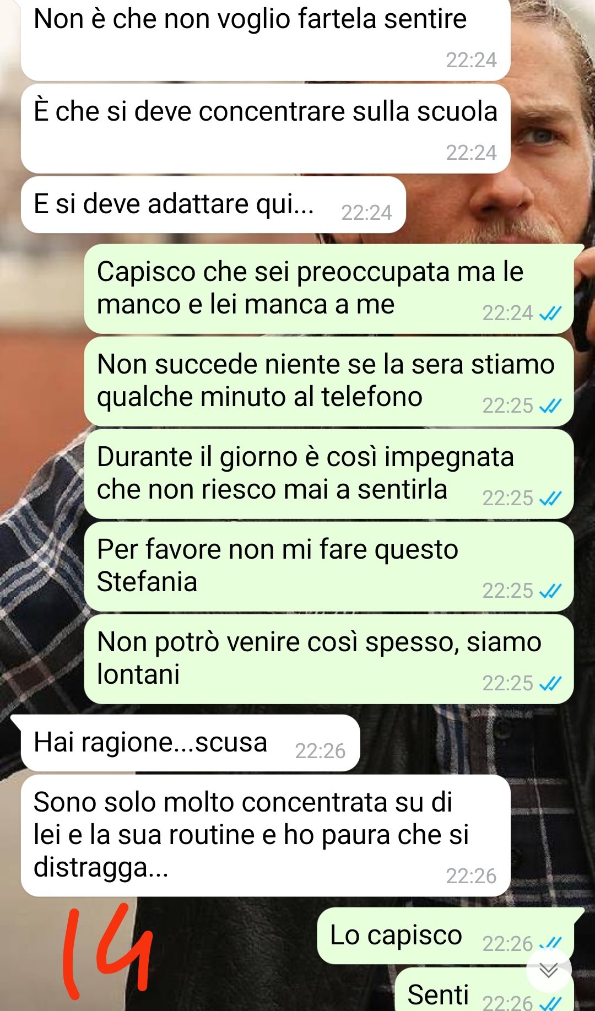Screen dimensions: 595x1011
Task: Select message 'Non è che non voglio fartela sentire'
Action: pyautogui.click(x=266, y=39)
